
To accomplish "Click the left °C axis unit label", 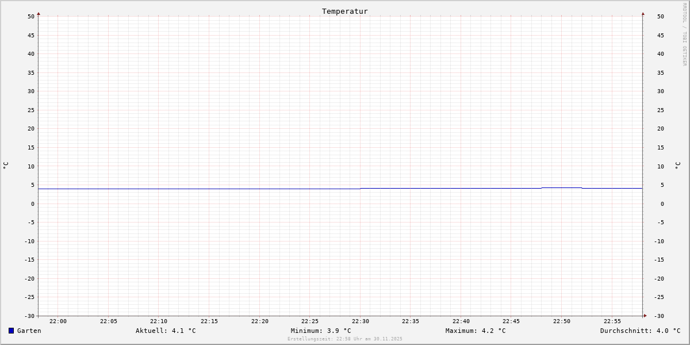I will 6,166.
